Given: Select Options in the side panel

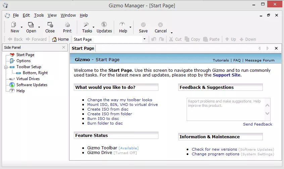Looking at the screenshot, I should [23, 61].
